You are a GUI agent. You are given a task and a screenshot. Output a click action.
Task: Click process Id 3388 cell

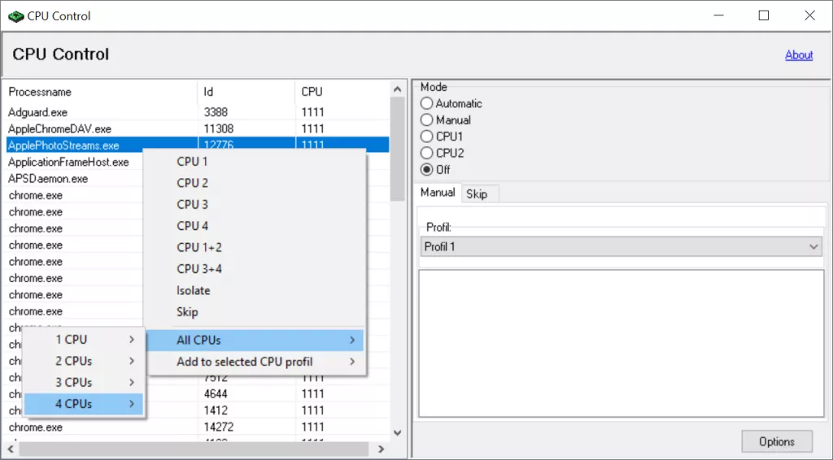pyautogui.click(x=216, y=112)
